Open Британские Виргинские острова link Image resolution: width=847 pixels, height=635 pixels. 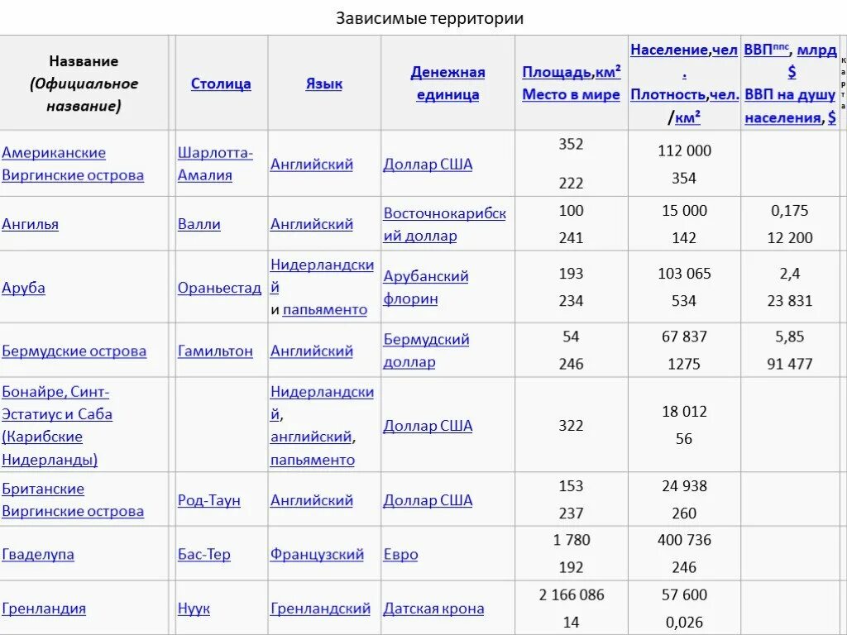73,500
